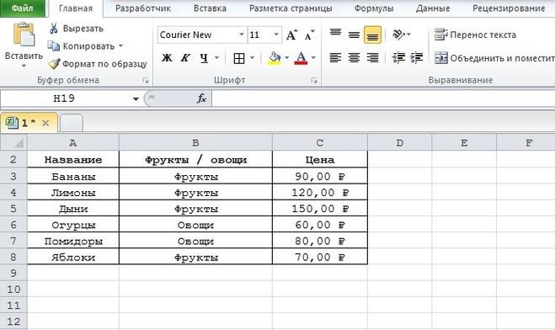The height and width of the screenshot is (330, 555).
Task: Click the Перенос текста wrap text button
Action: [x=475, y=35]
